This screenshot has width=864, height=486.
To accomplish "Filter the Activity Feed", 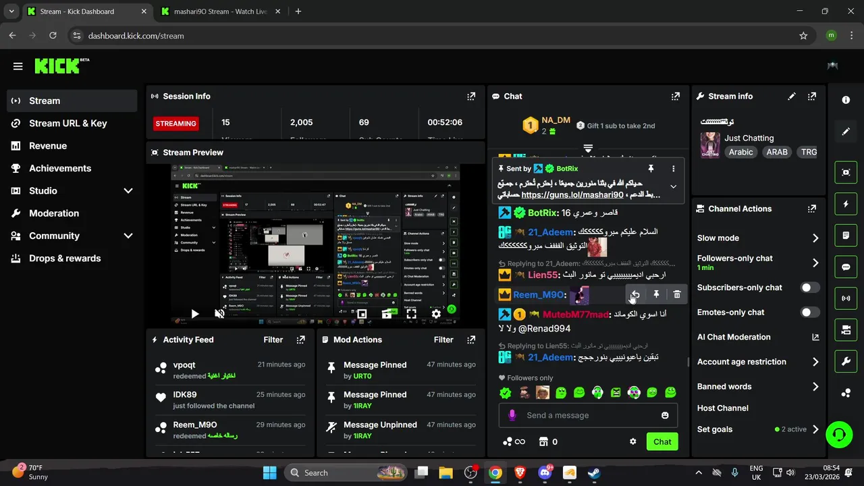I will click(x=273, y=340).
